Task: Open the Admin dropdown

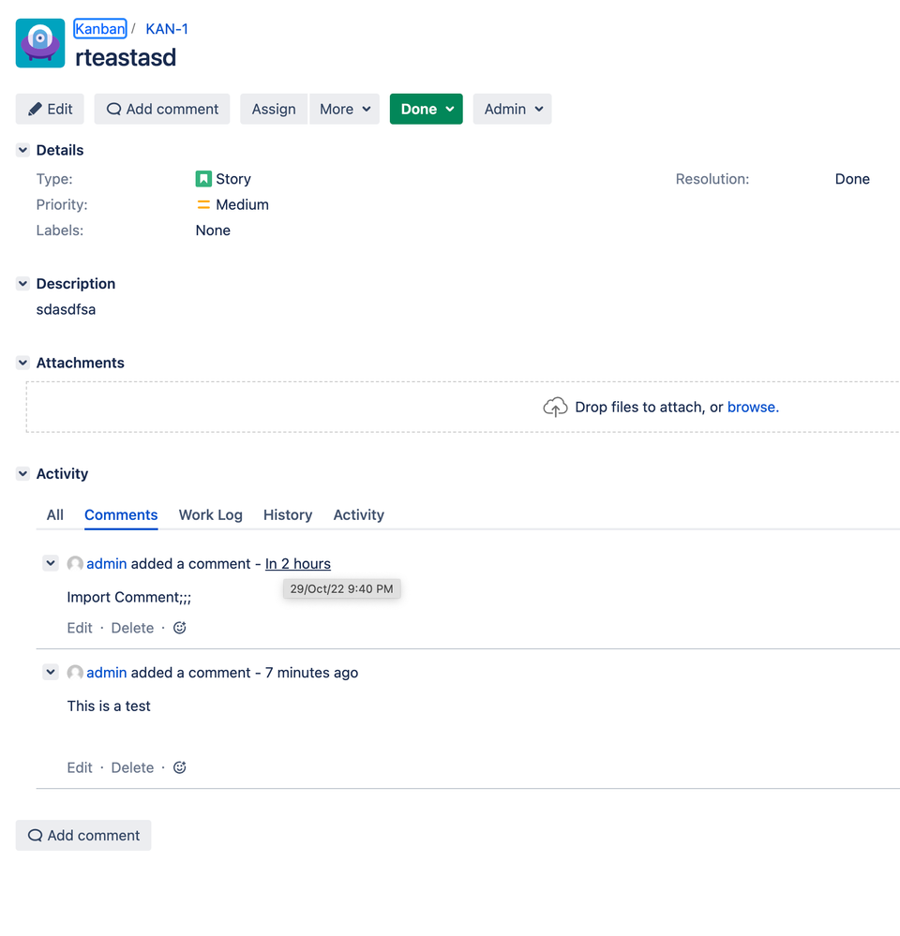Action: click(512, 108)
